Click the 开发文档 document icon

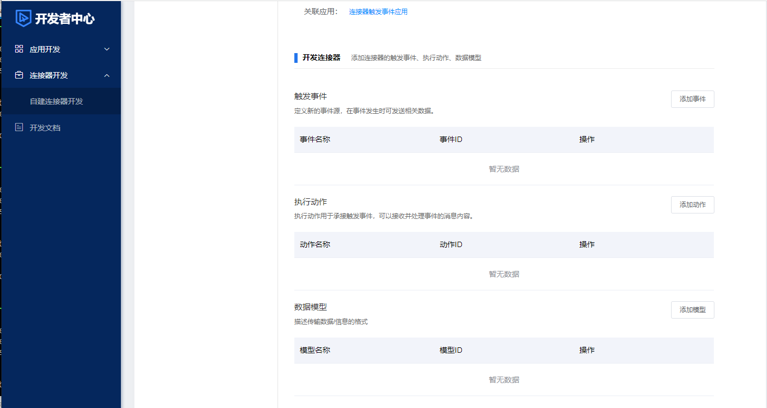click(x=19, y=127)
